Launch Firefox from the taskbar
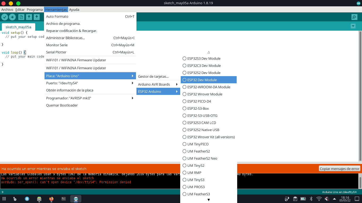The height and width of the screenshot is (203, 362). [51, 199]
